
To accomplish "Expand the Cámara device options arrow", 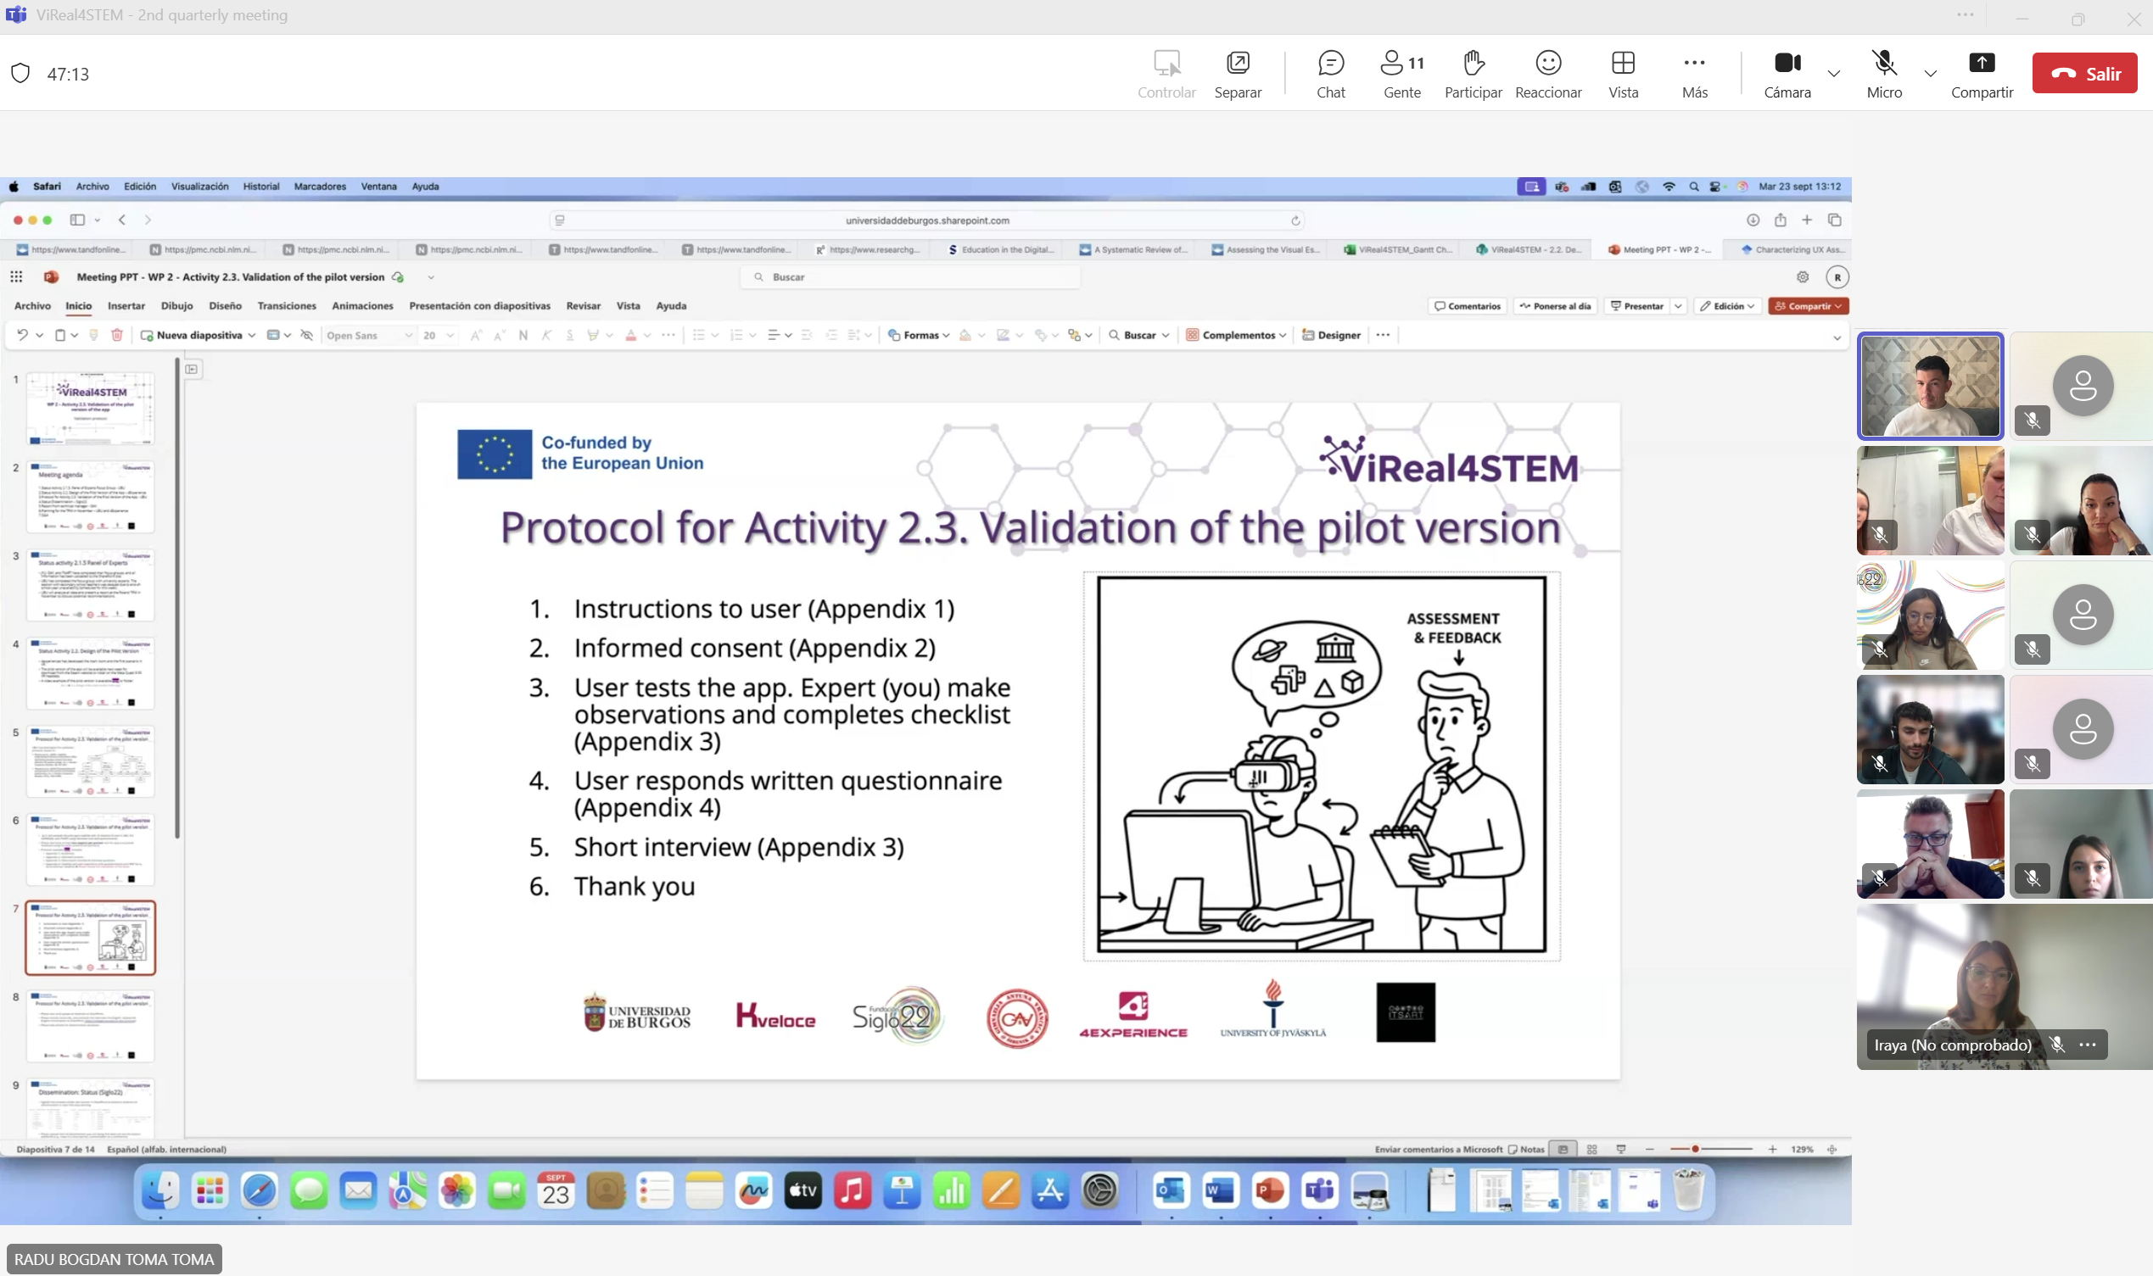I will coord(1833,74).
